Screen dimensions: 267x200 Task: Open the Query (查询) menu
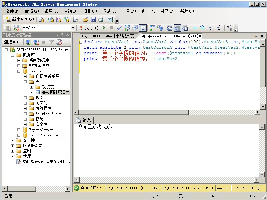pos(71,11)
